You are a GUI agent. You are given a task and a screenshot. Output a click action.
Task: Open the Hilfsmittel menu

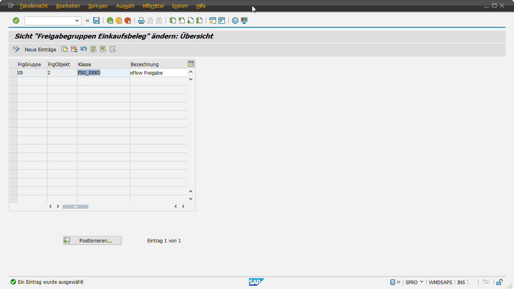pos(153,6)
